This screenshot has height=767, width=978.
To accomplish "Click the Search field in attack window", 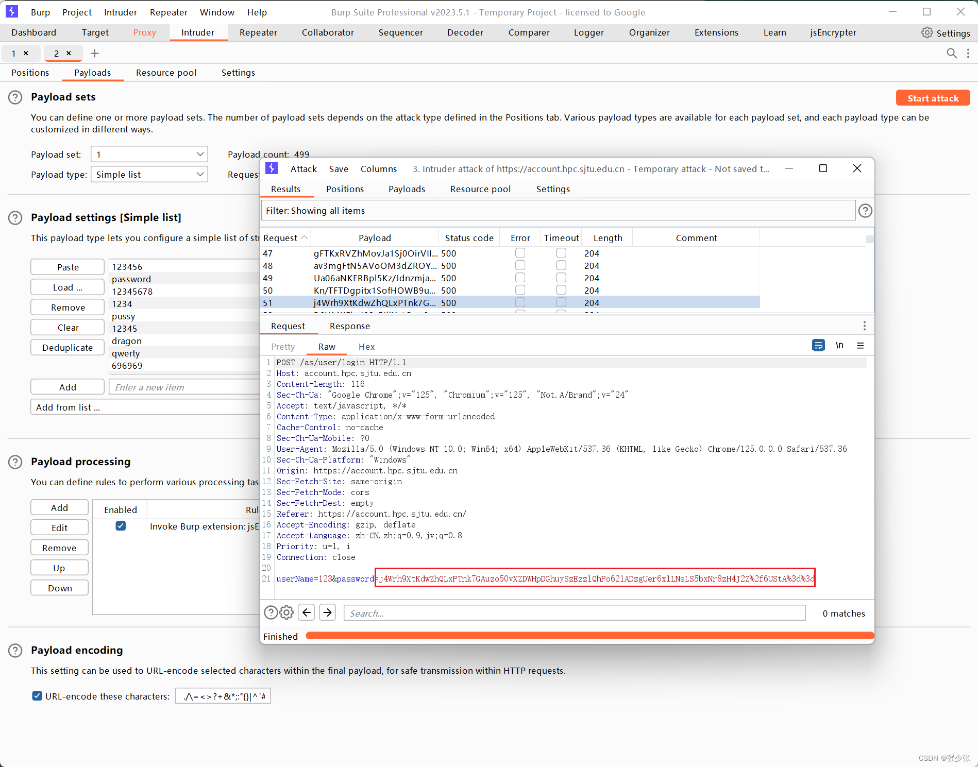I will coord(575,613).
